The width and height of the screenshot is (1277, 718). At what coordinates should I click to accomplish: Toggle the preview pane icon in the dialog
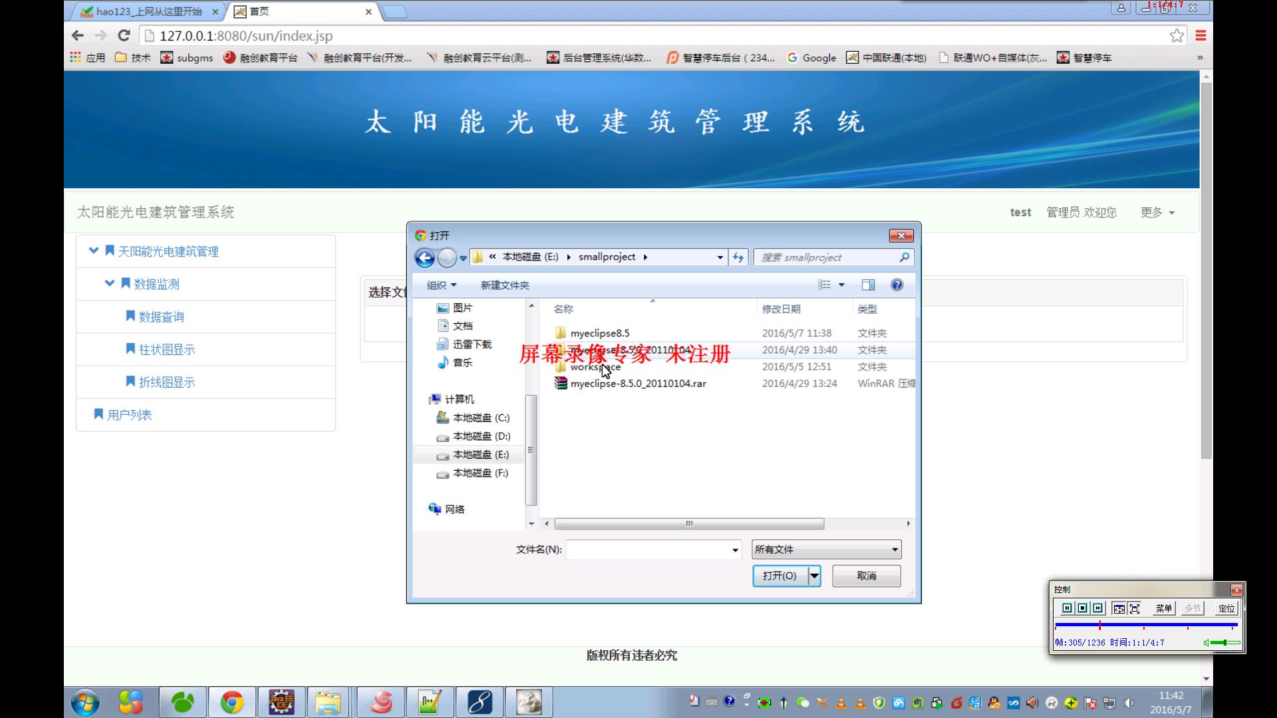pyautogui.click(x=868, y=285)
